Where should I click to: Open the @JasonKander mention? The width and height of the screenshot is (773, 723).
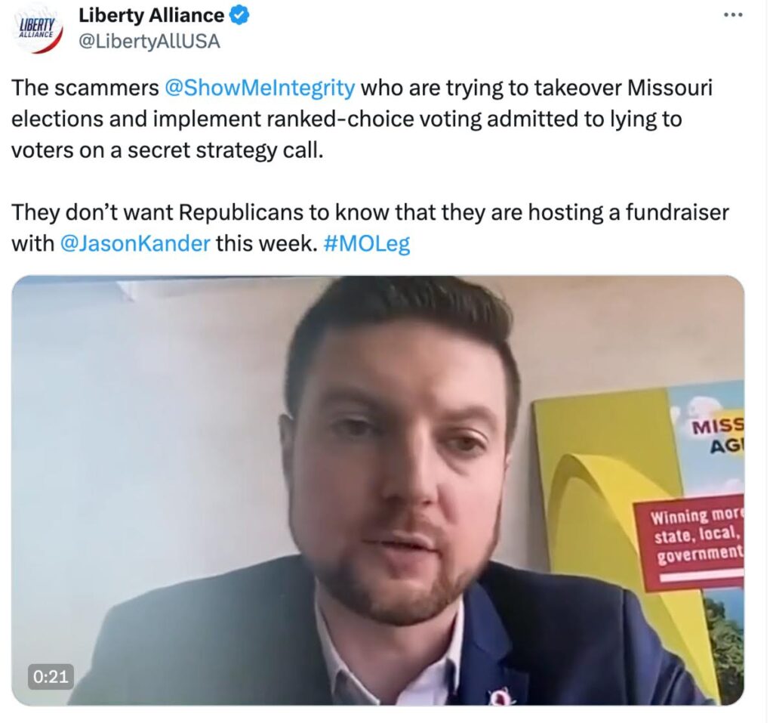point(135,244)
